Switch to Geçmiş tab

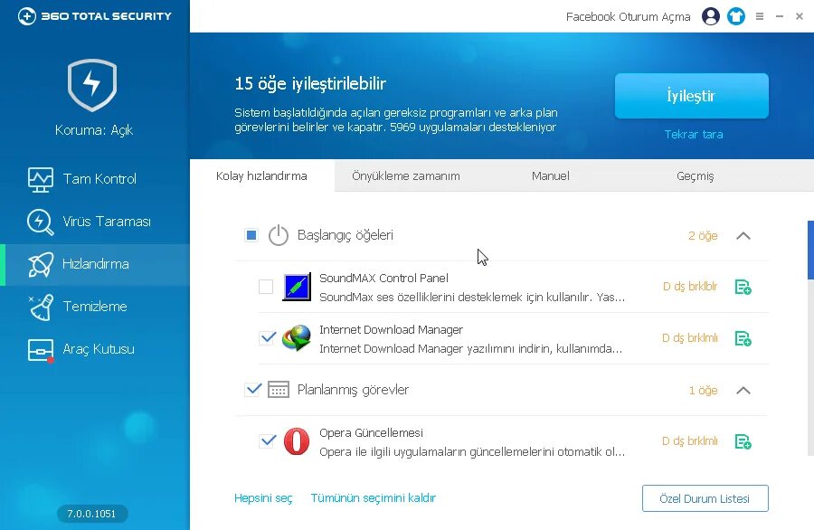click(696, 175)
